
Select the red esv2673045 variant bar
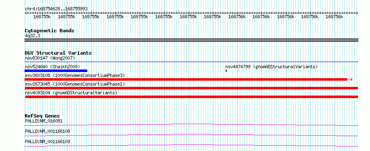click(x=191, y=88)
